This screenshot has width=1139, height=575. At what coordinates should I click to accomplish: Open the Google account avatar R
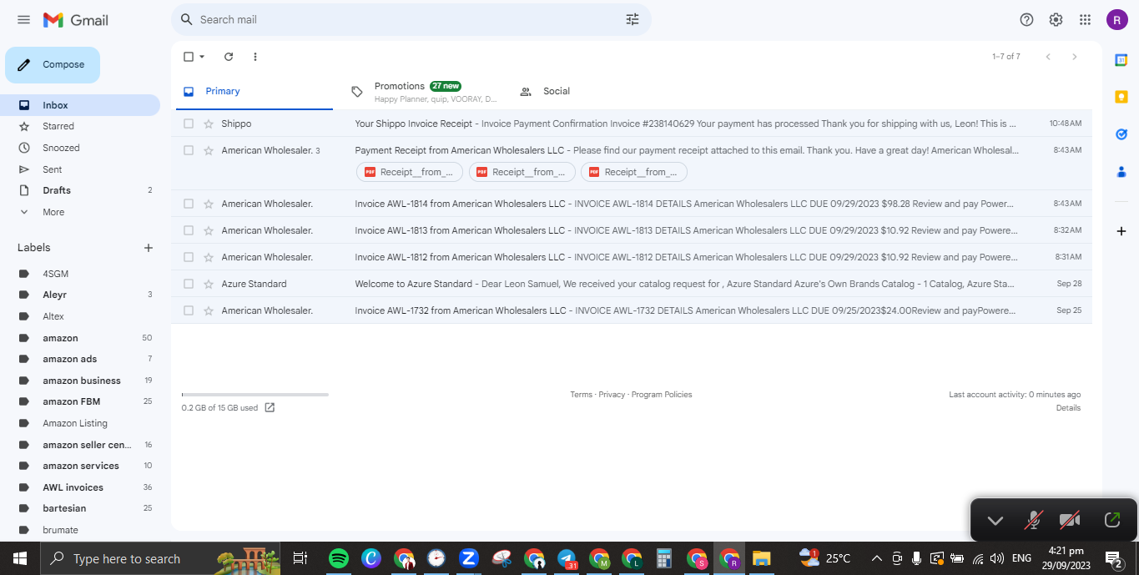tap(1117, 19)
